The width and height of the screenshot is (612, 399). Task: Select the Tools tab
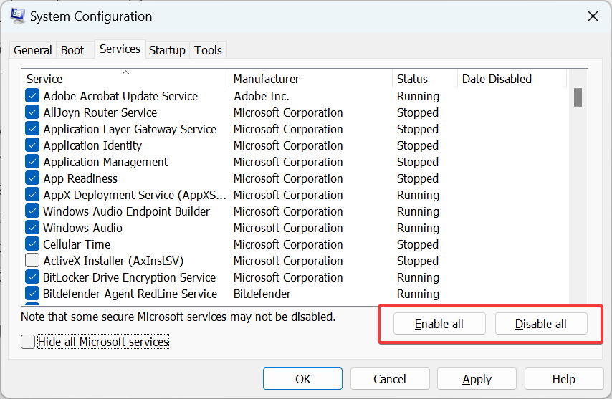click(209, 50)
